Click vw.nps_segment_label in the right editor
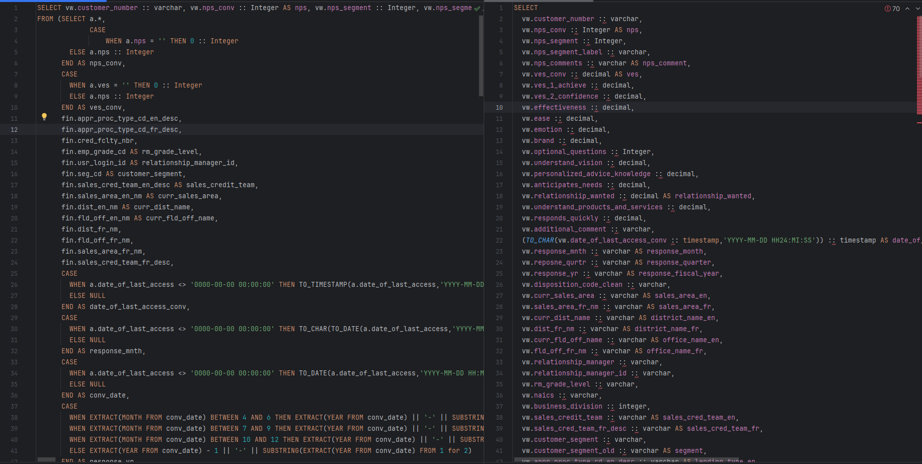The image size is (922, 464). (x=562, y=52)
